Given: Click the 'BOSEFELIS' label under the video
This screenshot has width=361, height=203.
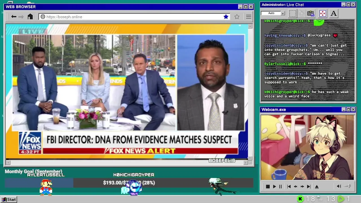Looking at the screenshot, I should pyautogui.click(x=222, y=161).
